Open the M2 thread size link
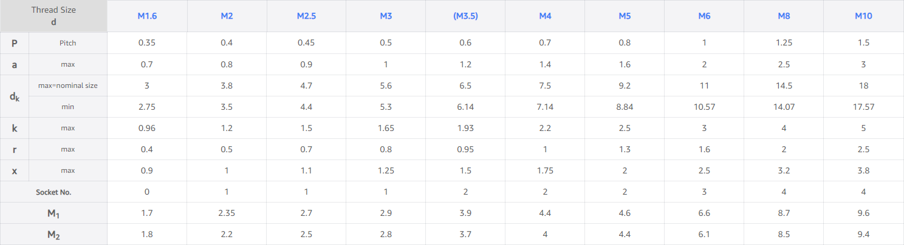904x245 pixels. coord(227,16)
